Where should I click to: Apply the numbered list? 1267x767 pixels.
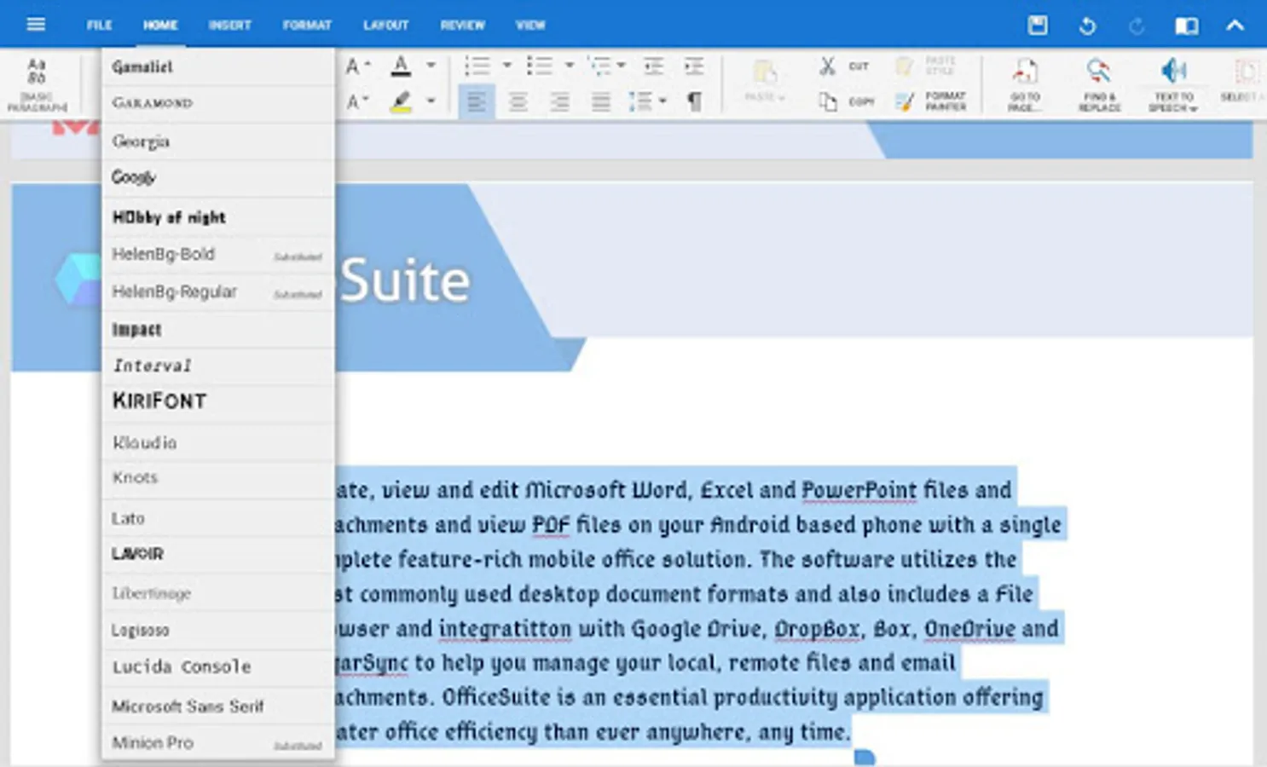[477, 66]
